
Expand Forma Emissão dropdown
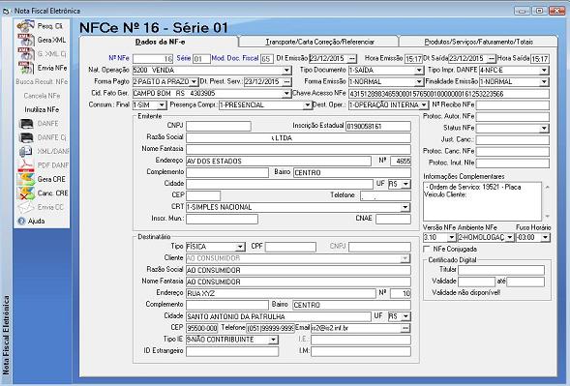(419, 82)
